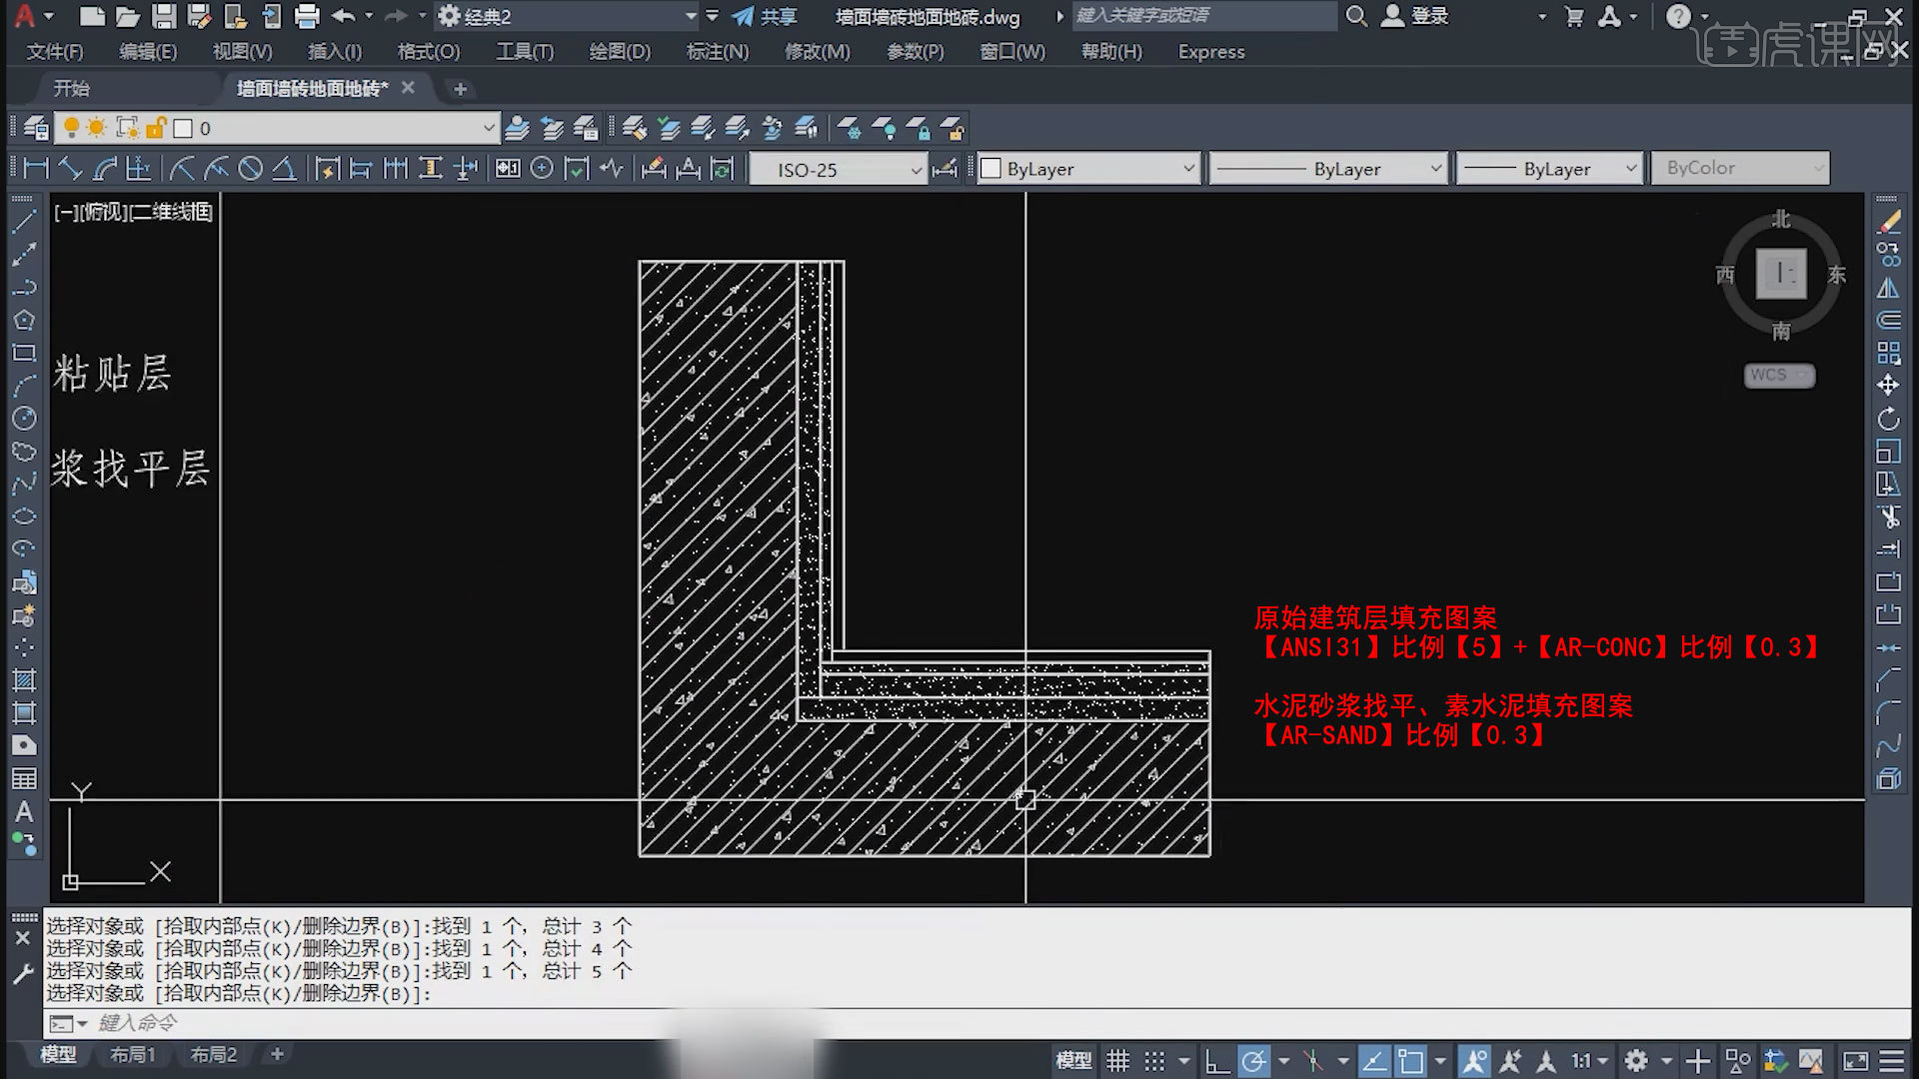1919x1079 pixels.
Task: Open the Layer Properties Manager icon
Action: [36, 128]
